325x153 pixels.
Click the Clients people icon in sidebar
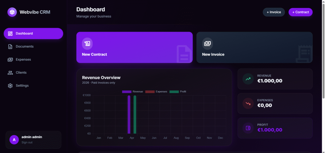[10, 73]
